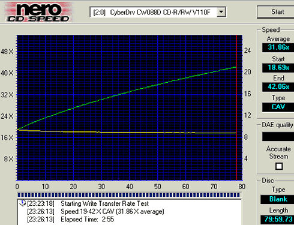Click the Average speed value 31.86x
This screenshot has height=225, width=294.
point(278,47)
